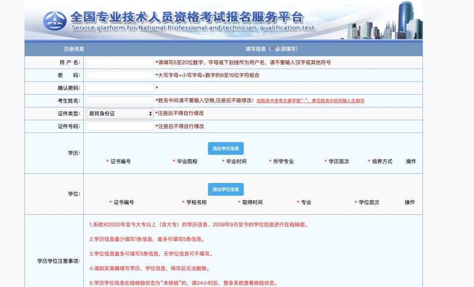Click the 学校名称 column in degree section
The width and height of the screenshot is (474, 287).
pos(196,202)
